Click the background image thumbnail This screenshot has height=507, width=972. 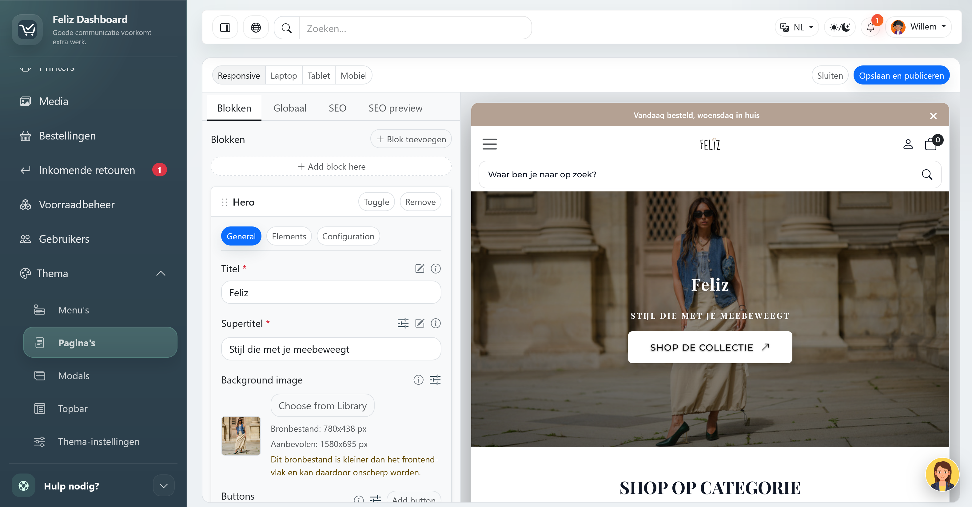(241, 435)
